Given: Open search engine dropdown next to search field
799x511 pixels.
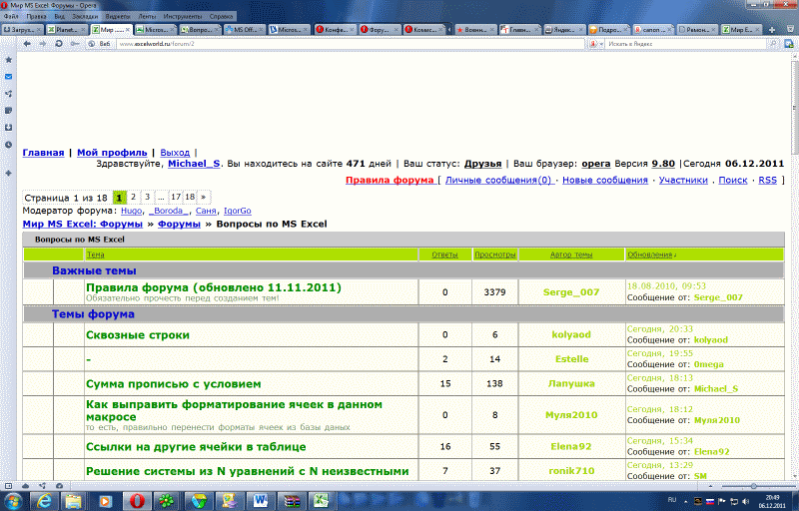Looking at the screenshot, I should (595, 44).
